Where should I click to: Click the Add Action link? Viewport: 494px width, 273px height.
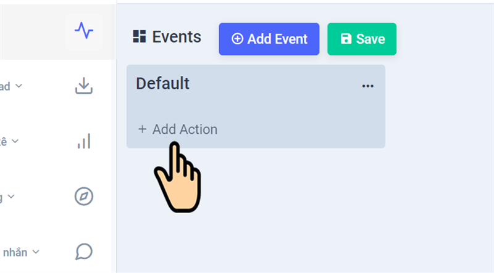click(x=185, y=129)
